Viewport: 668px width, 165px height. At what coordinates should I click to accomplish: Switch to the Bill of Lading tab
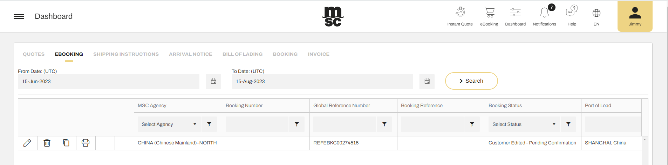(243, 54)
